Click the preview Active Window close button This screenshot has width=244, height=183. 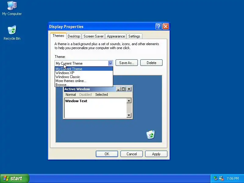[x=129, y=89]
